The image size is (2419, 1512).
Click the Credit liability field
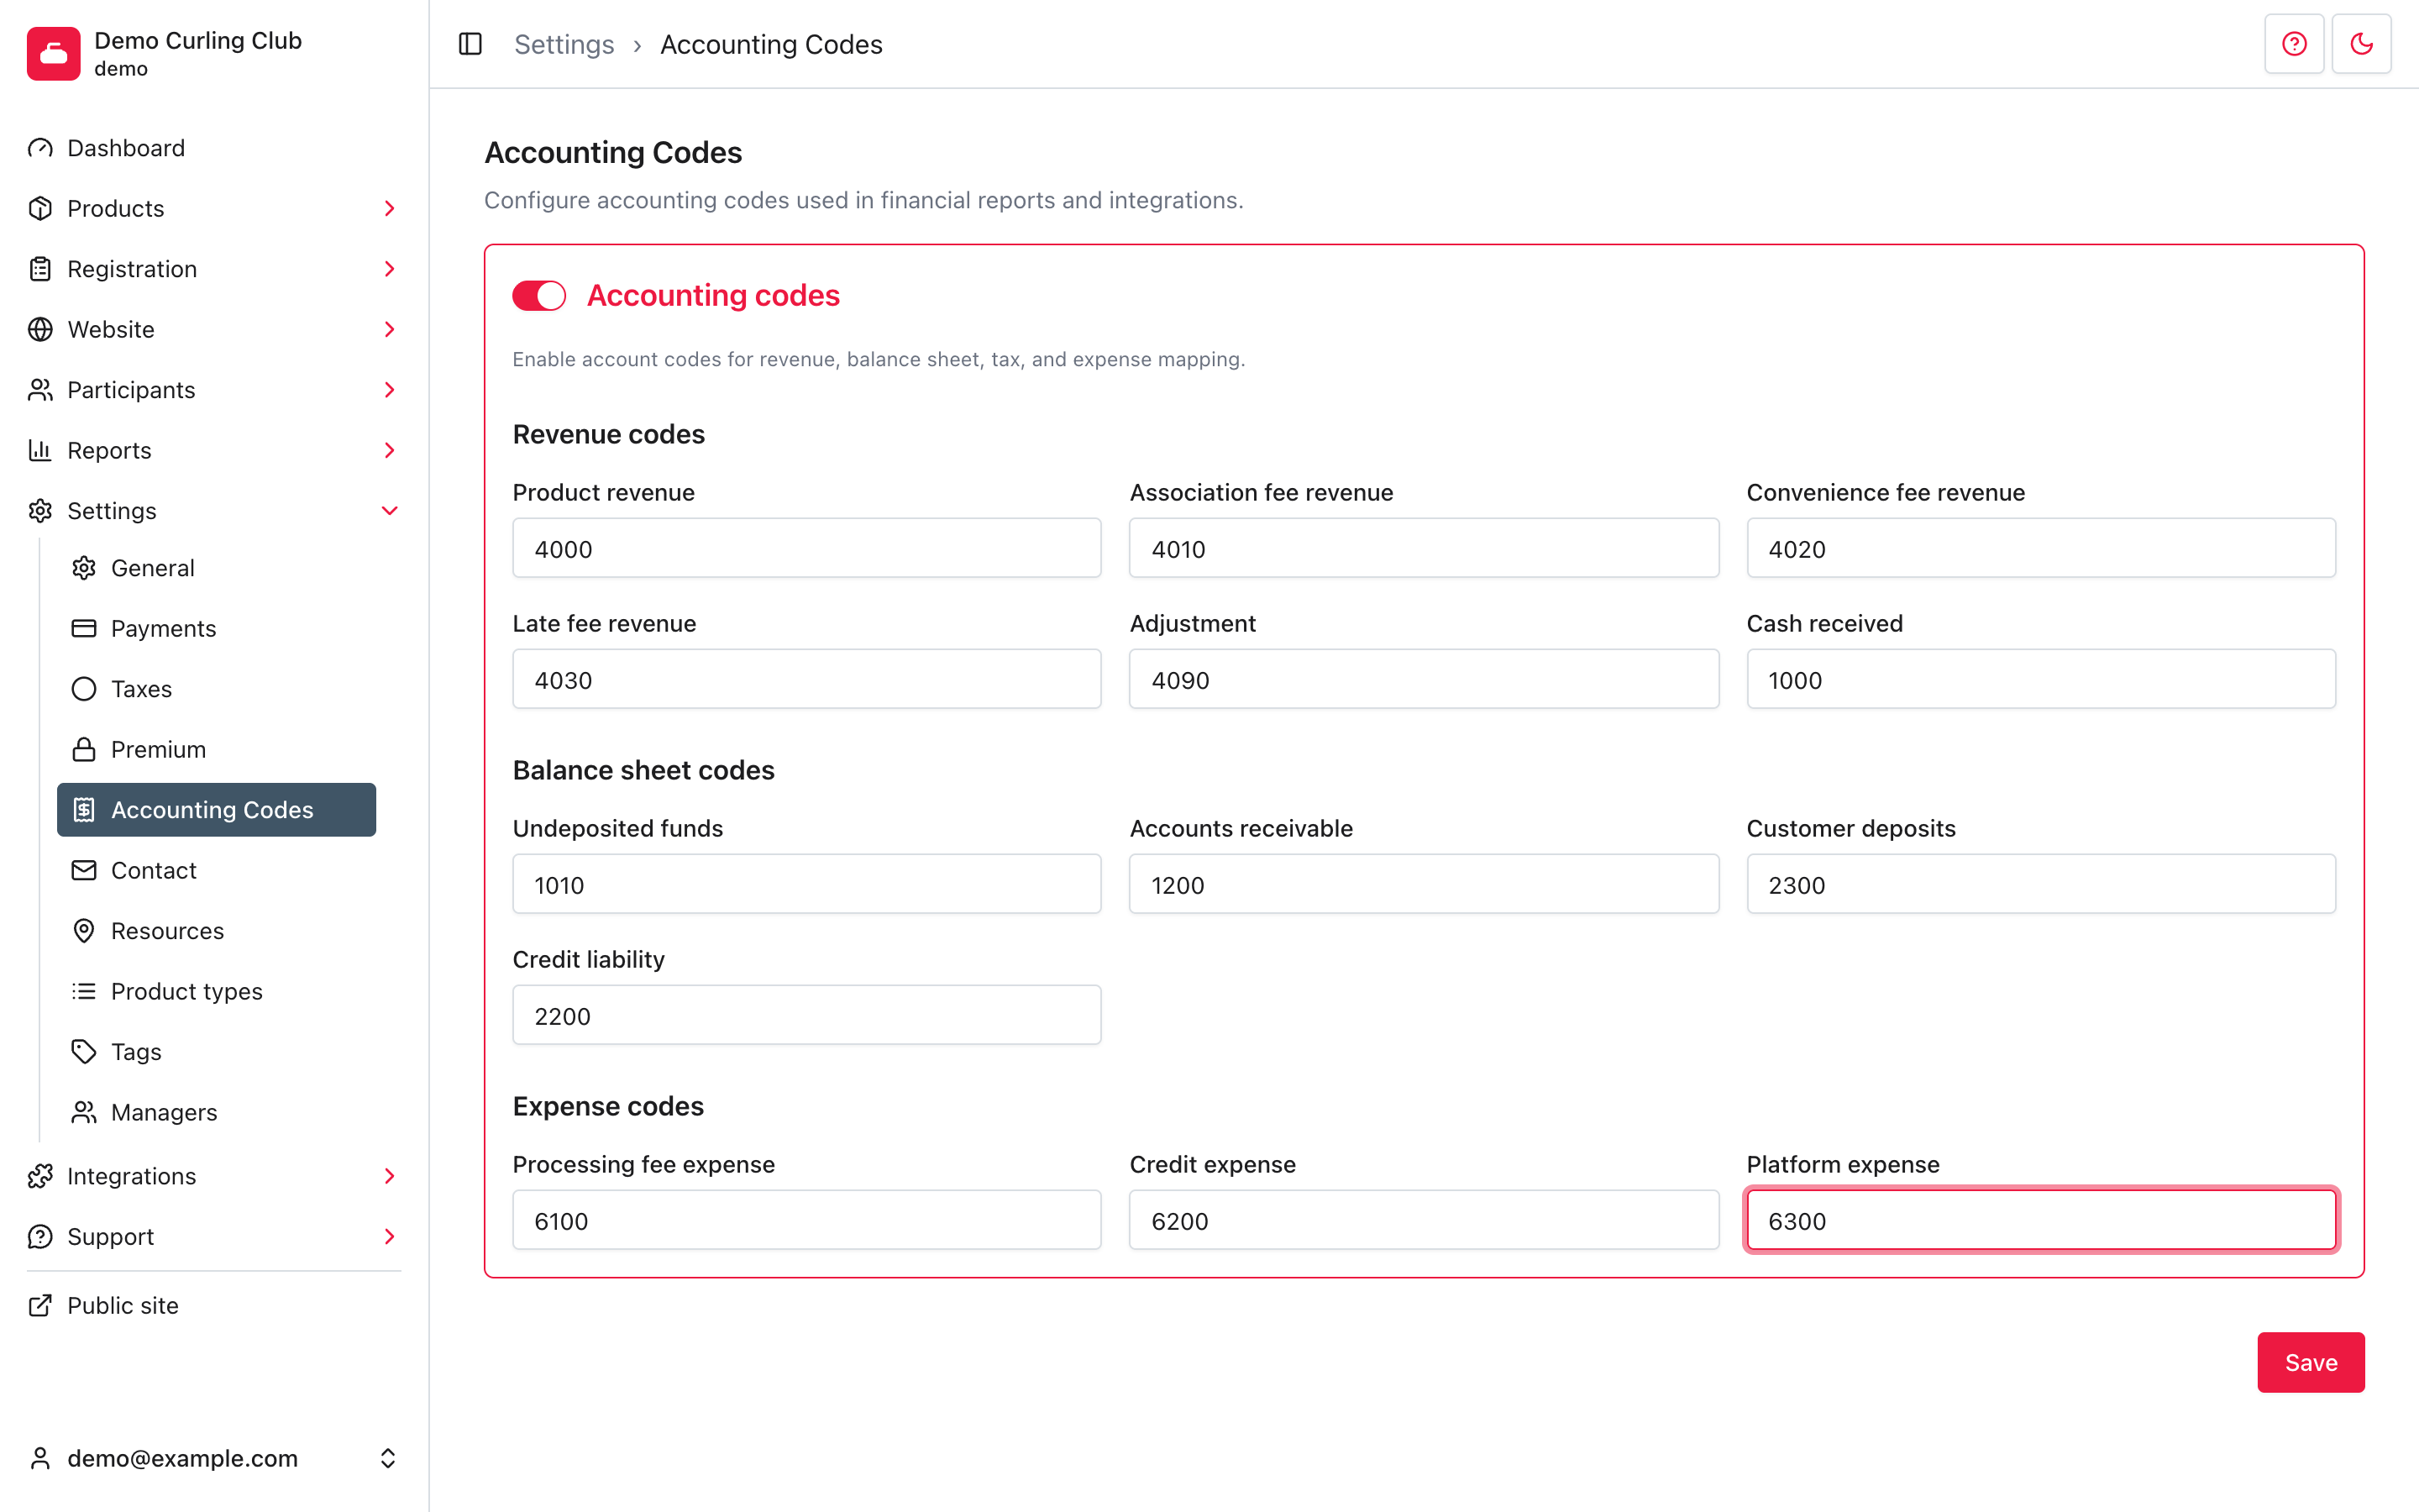tap(806, 1015)
